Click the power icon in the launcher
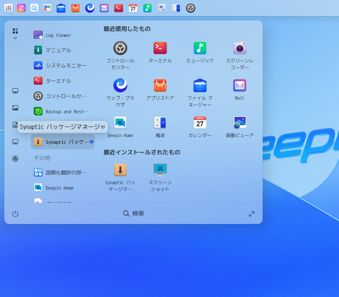 pos(15,214)
